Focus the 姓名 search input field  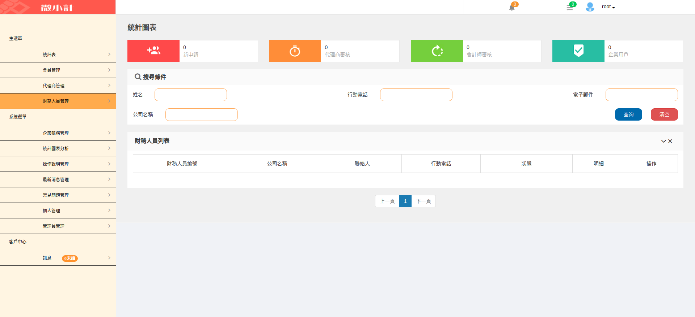[191, 95]
